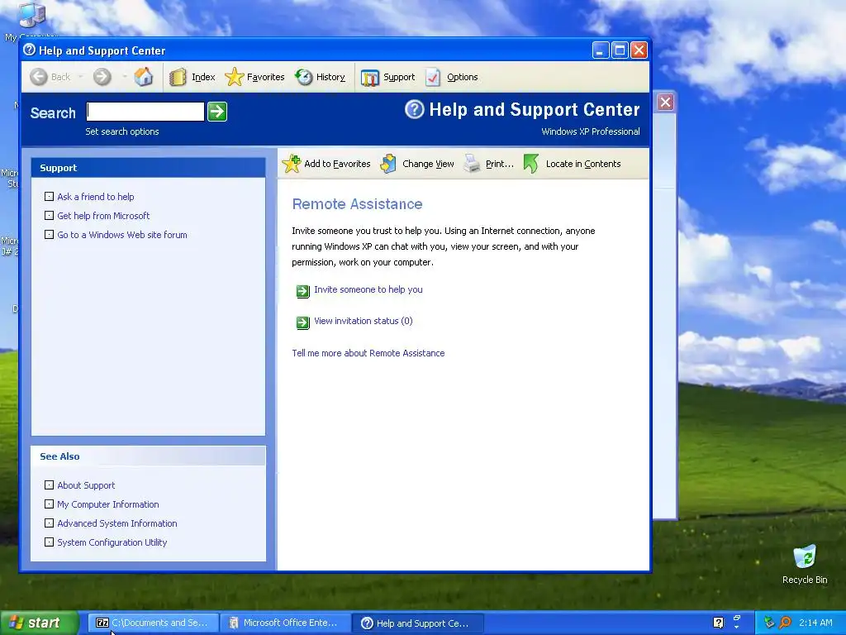The image size is (846, 635).
Task: Minimize the Help and Support Center window
Action: (601, 50)
